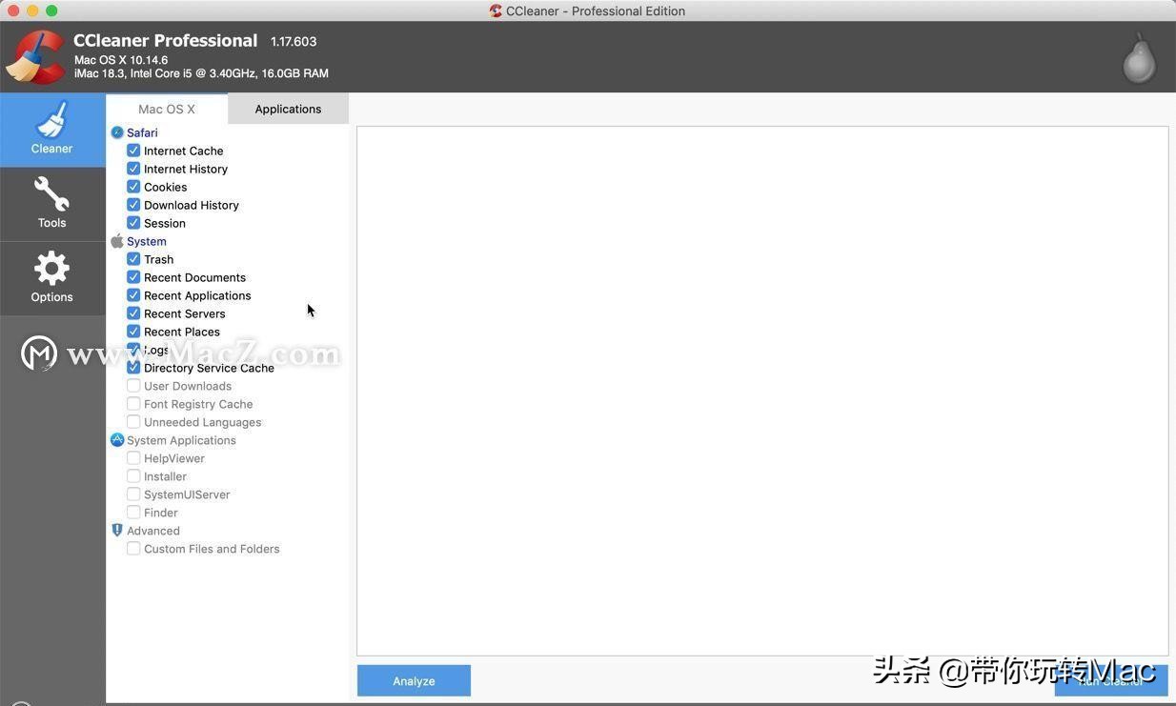Viewport: 1176px width, 706px height.
Task: Click the System Applications section icon
Action: (118, 439)
